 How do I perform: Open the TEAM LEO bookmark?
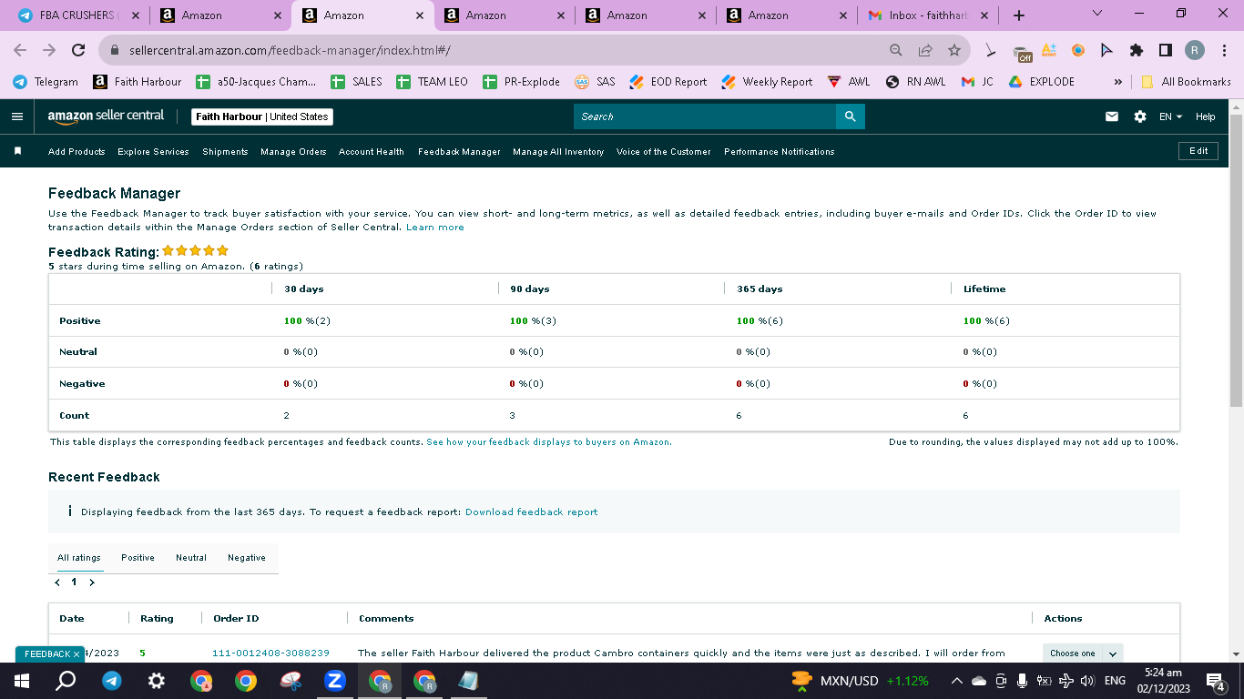coord(433,82)
